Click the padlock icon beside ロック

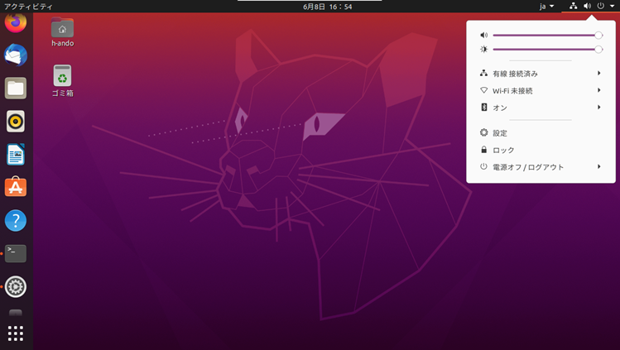coord(483,149)
